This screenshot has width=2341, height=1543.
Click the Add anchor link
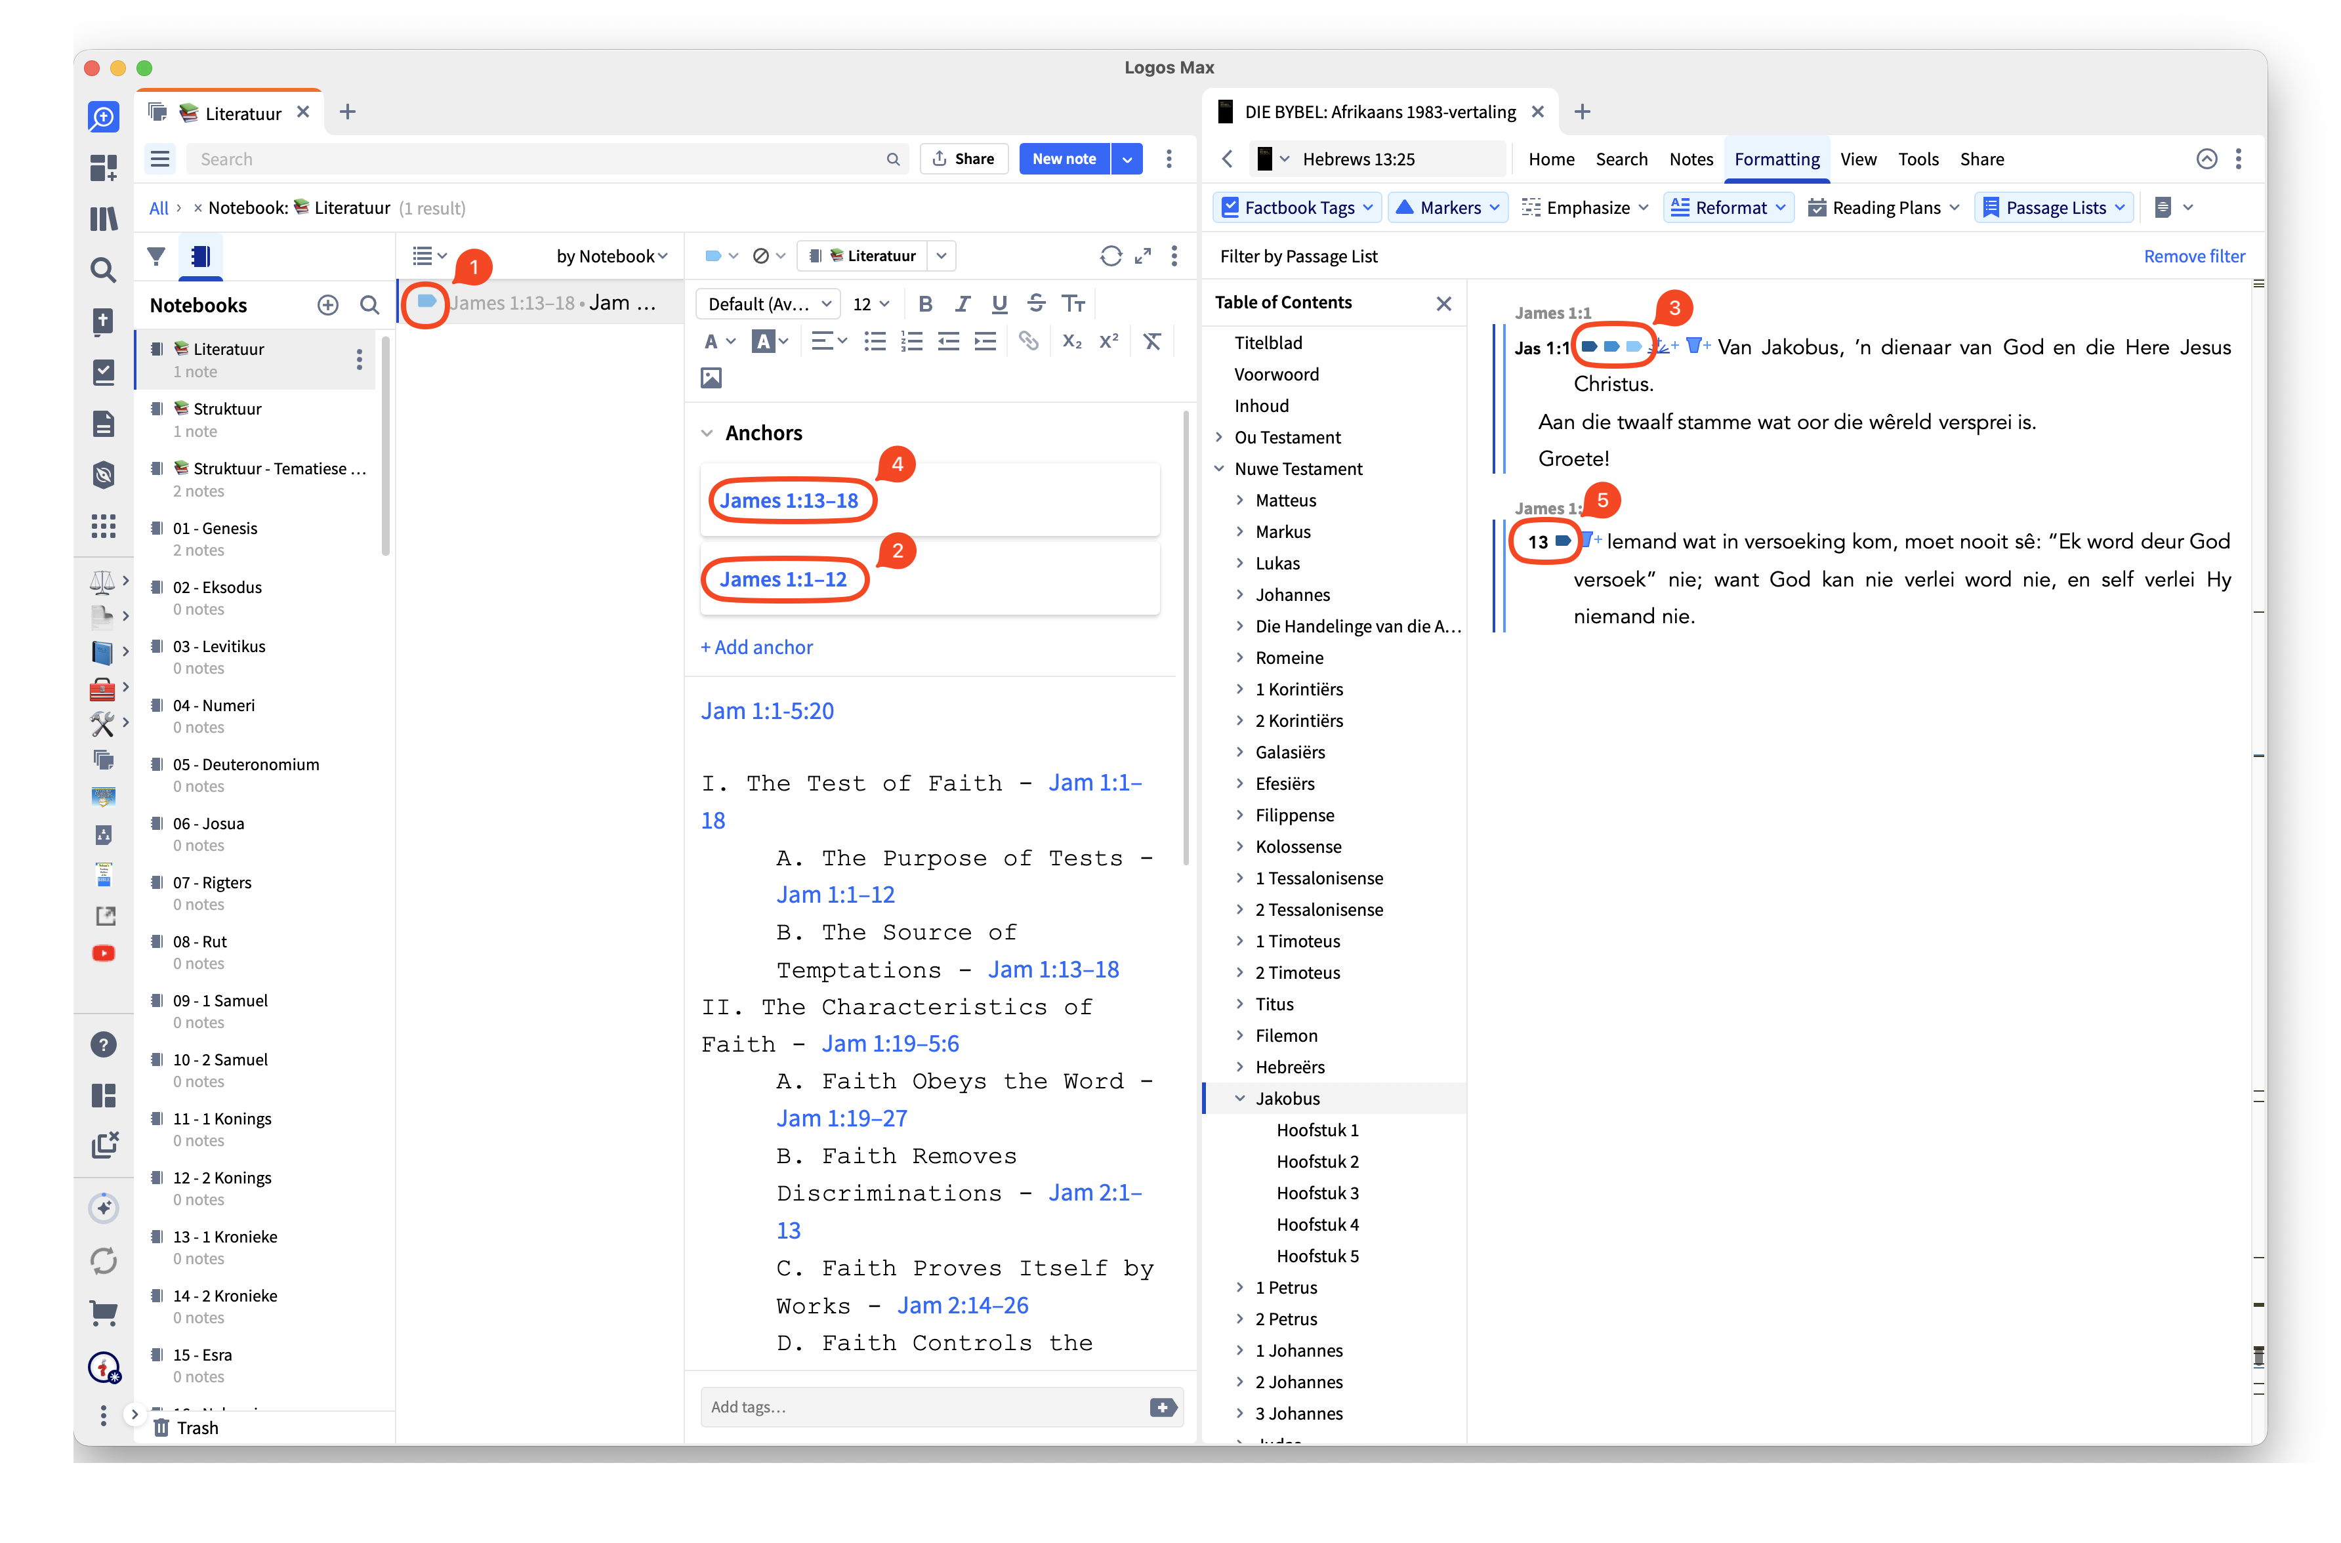pyautogui.click(x=756, y=648)
